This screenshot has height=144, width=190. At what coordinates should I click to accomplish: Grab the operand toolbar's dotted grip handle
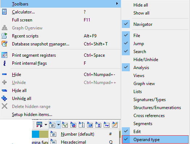click(x=34, y=125)
